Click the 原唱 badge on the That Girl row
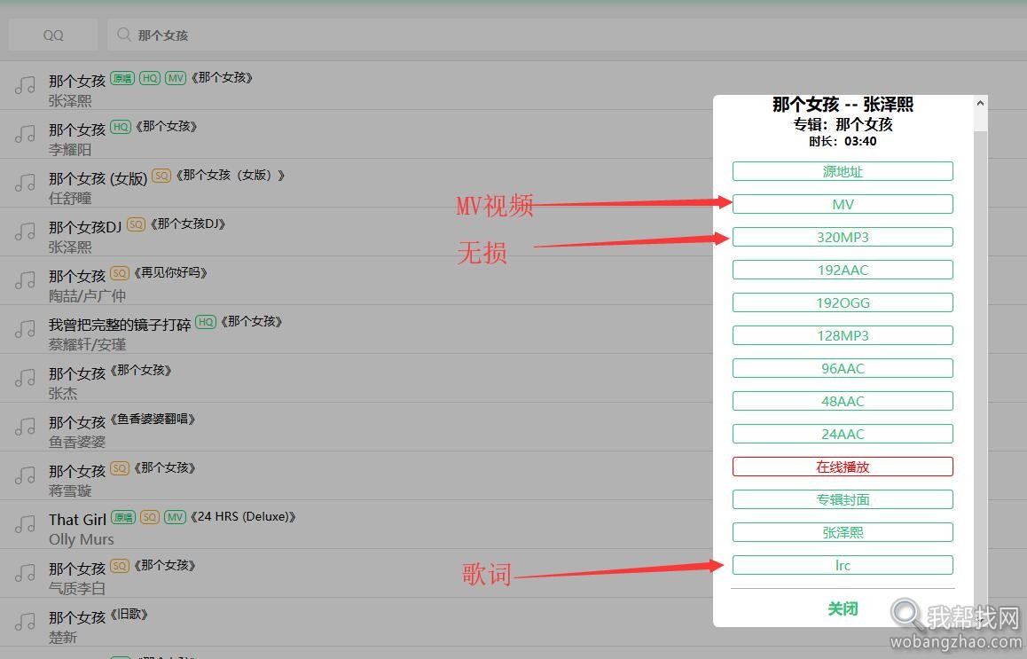 pos(123,517)
